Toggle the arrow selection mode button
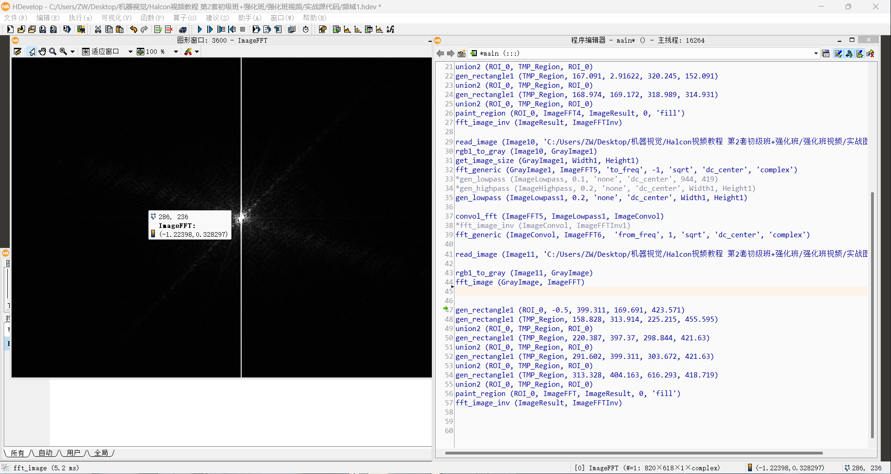The width and height of the screenshot is (891, 474). (32, 52)
